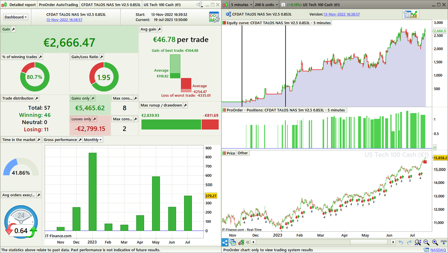Click the candlestick icon left of Detailed report

click(x=4, y=5)
